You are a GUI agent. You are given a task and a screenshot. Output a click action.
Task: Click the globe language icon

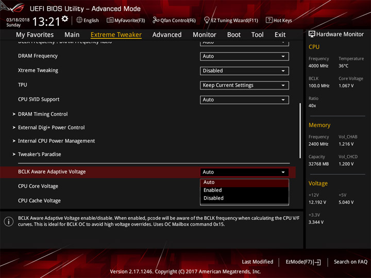pyautogui.click(x=79, y=20)
